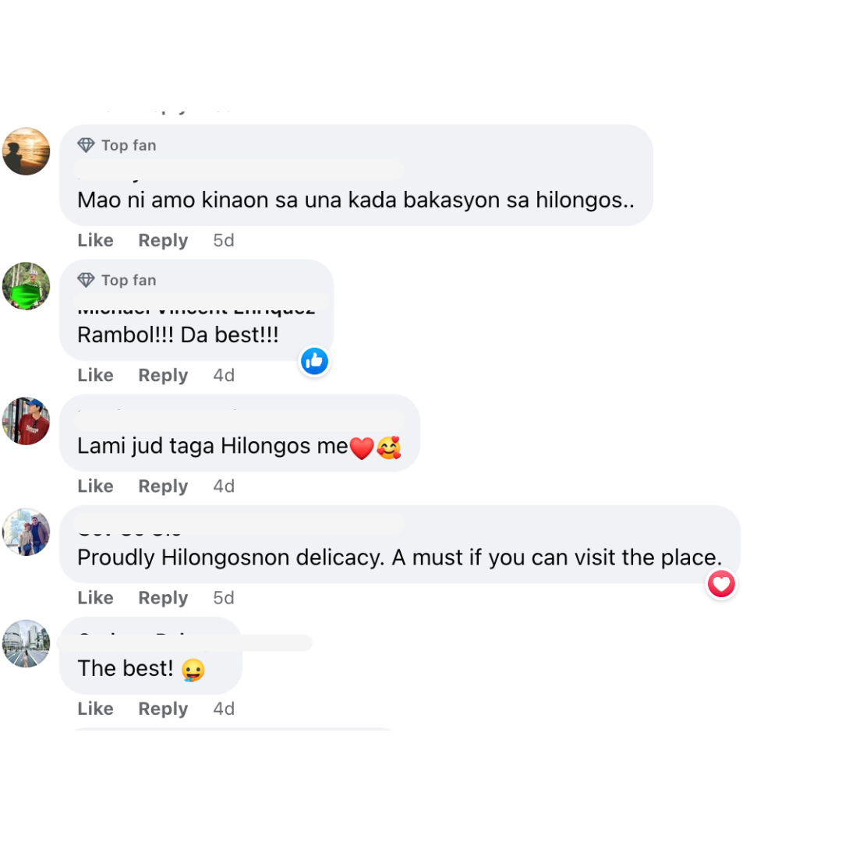
Task: Open green-masked commenter profile picture
Action: [27, 286]
